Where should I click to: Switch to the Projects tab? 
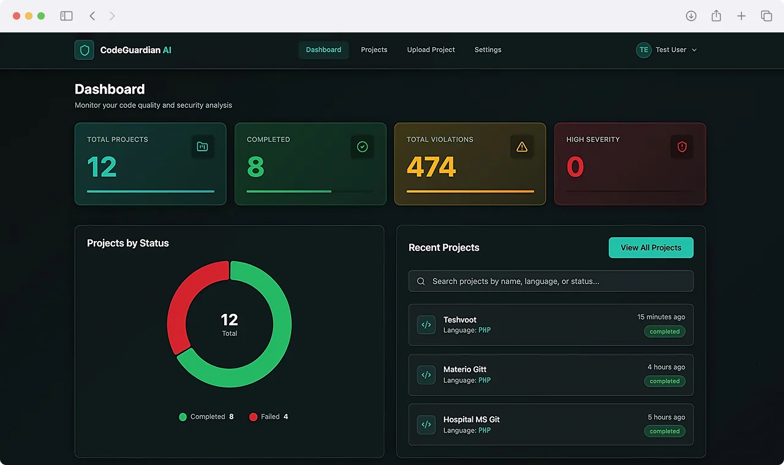pyautogui.click(x=374, y=50)
